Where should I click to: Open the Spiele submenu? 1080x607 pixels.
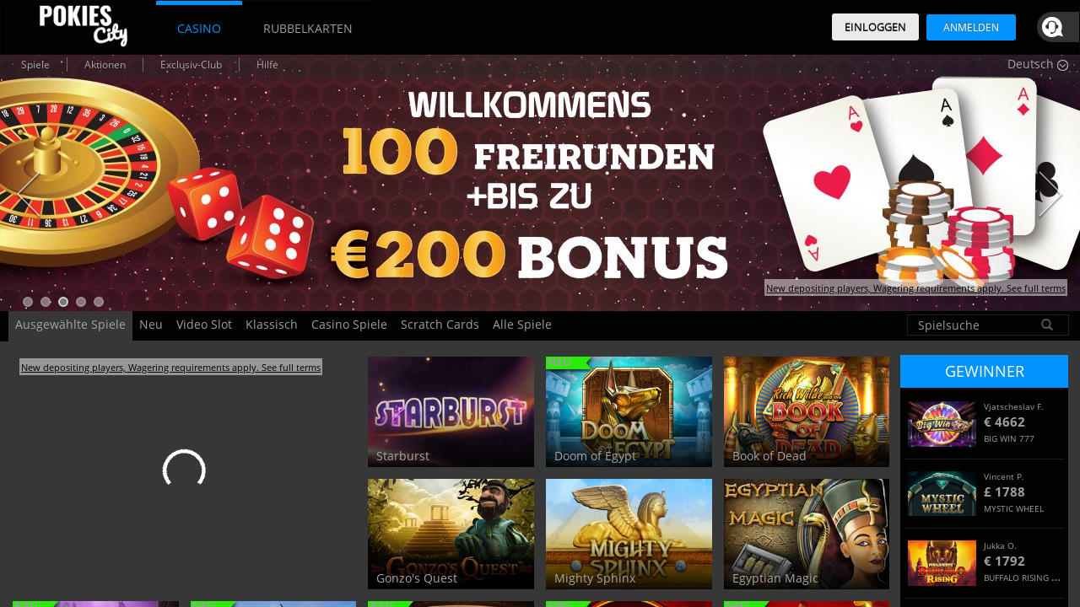(35, 65)
